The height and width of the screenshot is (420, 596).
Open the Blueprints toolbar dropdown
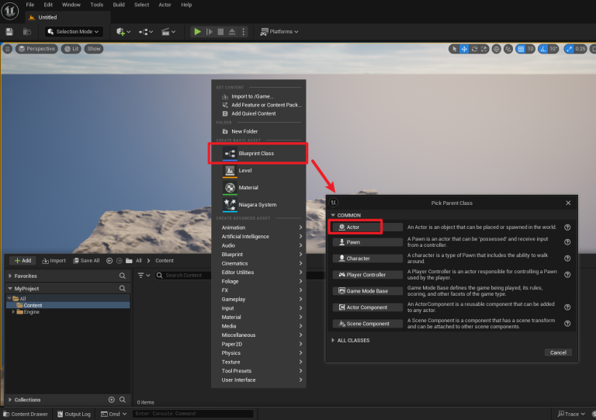pyautogui.click(x=146, y=32)
